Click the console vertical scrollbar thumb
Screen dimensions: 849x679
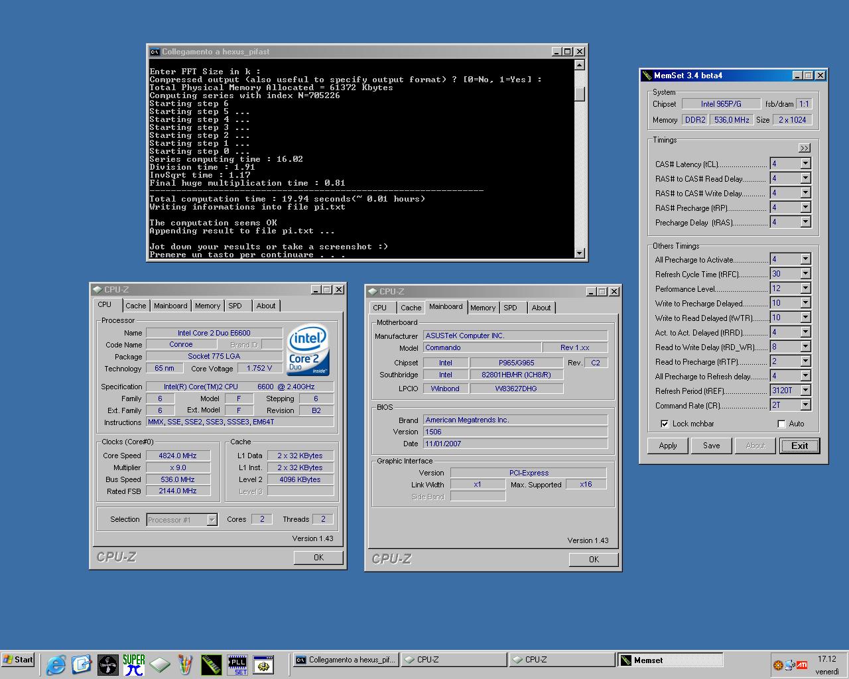coord(579,94)
